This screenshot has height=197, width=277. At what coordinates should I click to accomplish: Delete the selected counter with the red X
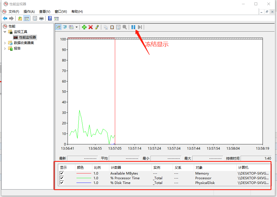(91, 27)
